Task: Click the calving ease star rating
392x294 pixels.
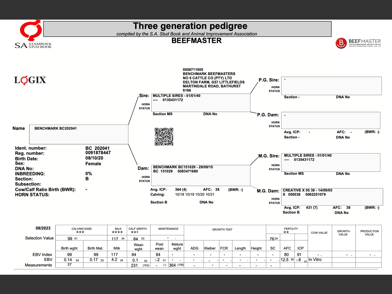Action: (x=80, y=232)
